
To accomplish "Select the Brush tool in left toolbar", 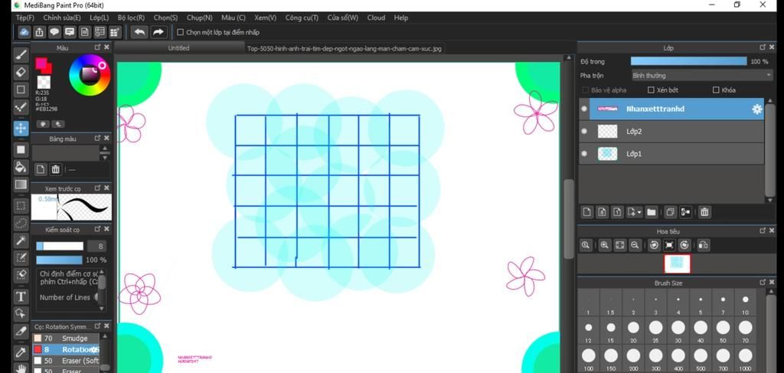I will tap(21, 54).
